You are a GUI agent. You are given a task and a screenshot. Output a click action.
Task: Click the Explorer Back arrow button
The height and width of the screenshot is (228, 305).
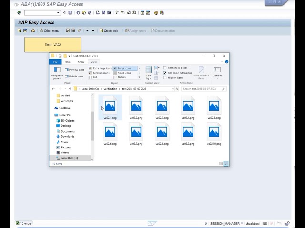(x=53, y=89)
